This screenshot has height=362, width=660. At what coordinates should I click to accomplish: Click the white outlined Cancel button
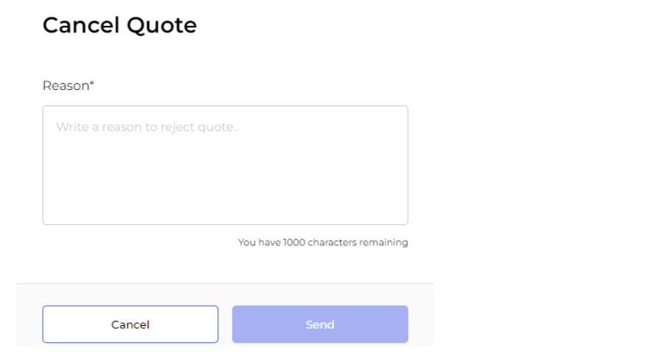pos(130,324)
